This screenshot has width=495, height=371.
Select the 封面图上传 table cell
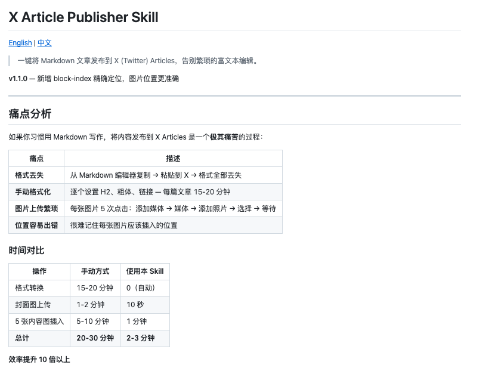[32, 304]
